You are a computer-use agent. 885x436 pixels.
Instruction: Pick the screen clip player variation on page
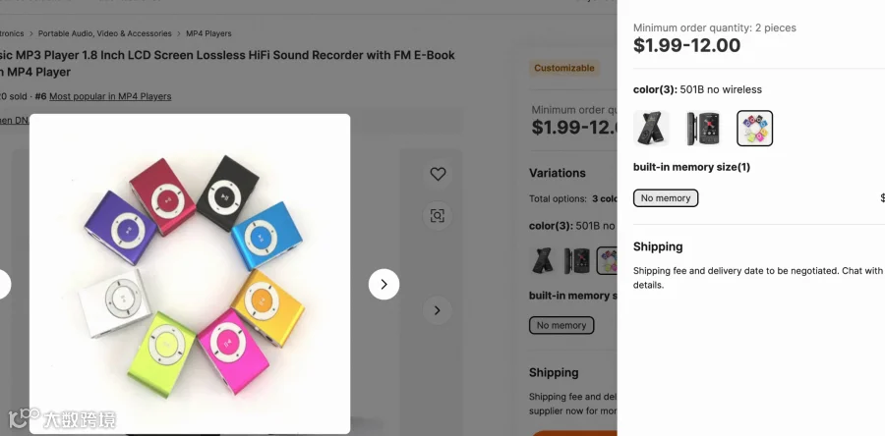pyautogui.click(x=577, y=261)
